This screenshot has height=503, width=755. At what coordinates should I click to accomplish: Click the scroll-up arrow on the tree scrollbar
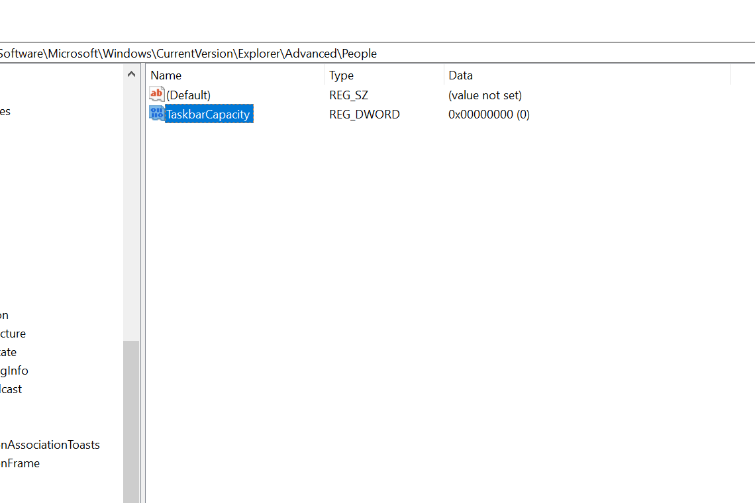(x=130, y=73)
